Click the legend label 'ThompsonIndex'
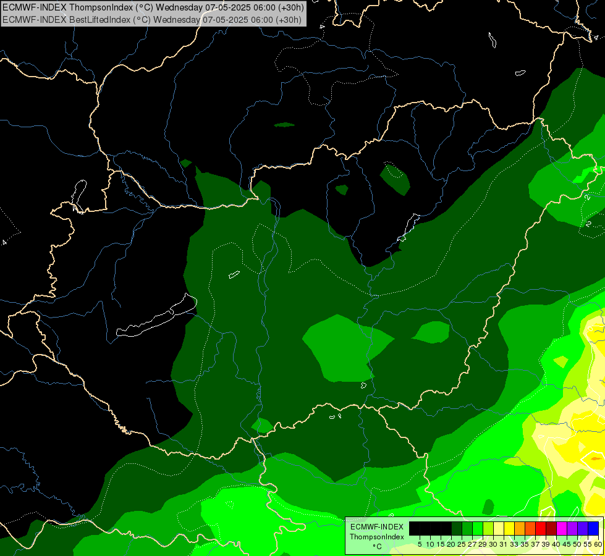 click(x=376, y=537)
